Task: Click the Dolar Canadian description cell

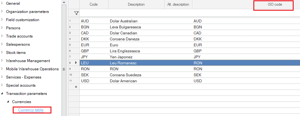Action: (137, 33)
